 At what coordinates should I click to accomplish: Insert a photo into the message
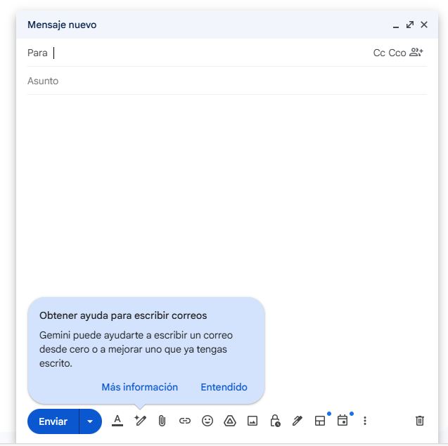(252, 421)
